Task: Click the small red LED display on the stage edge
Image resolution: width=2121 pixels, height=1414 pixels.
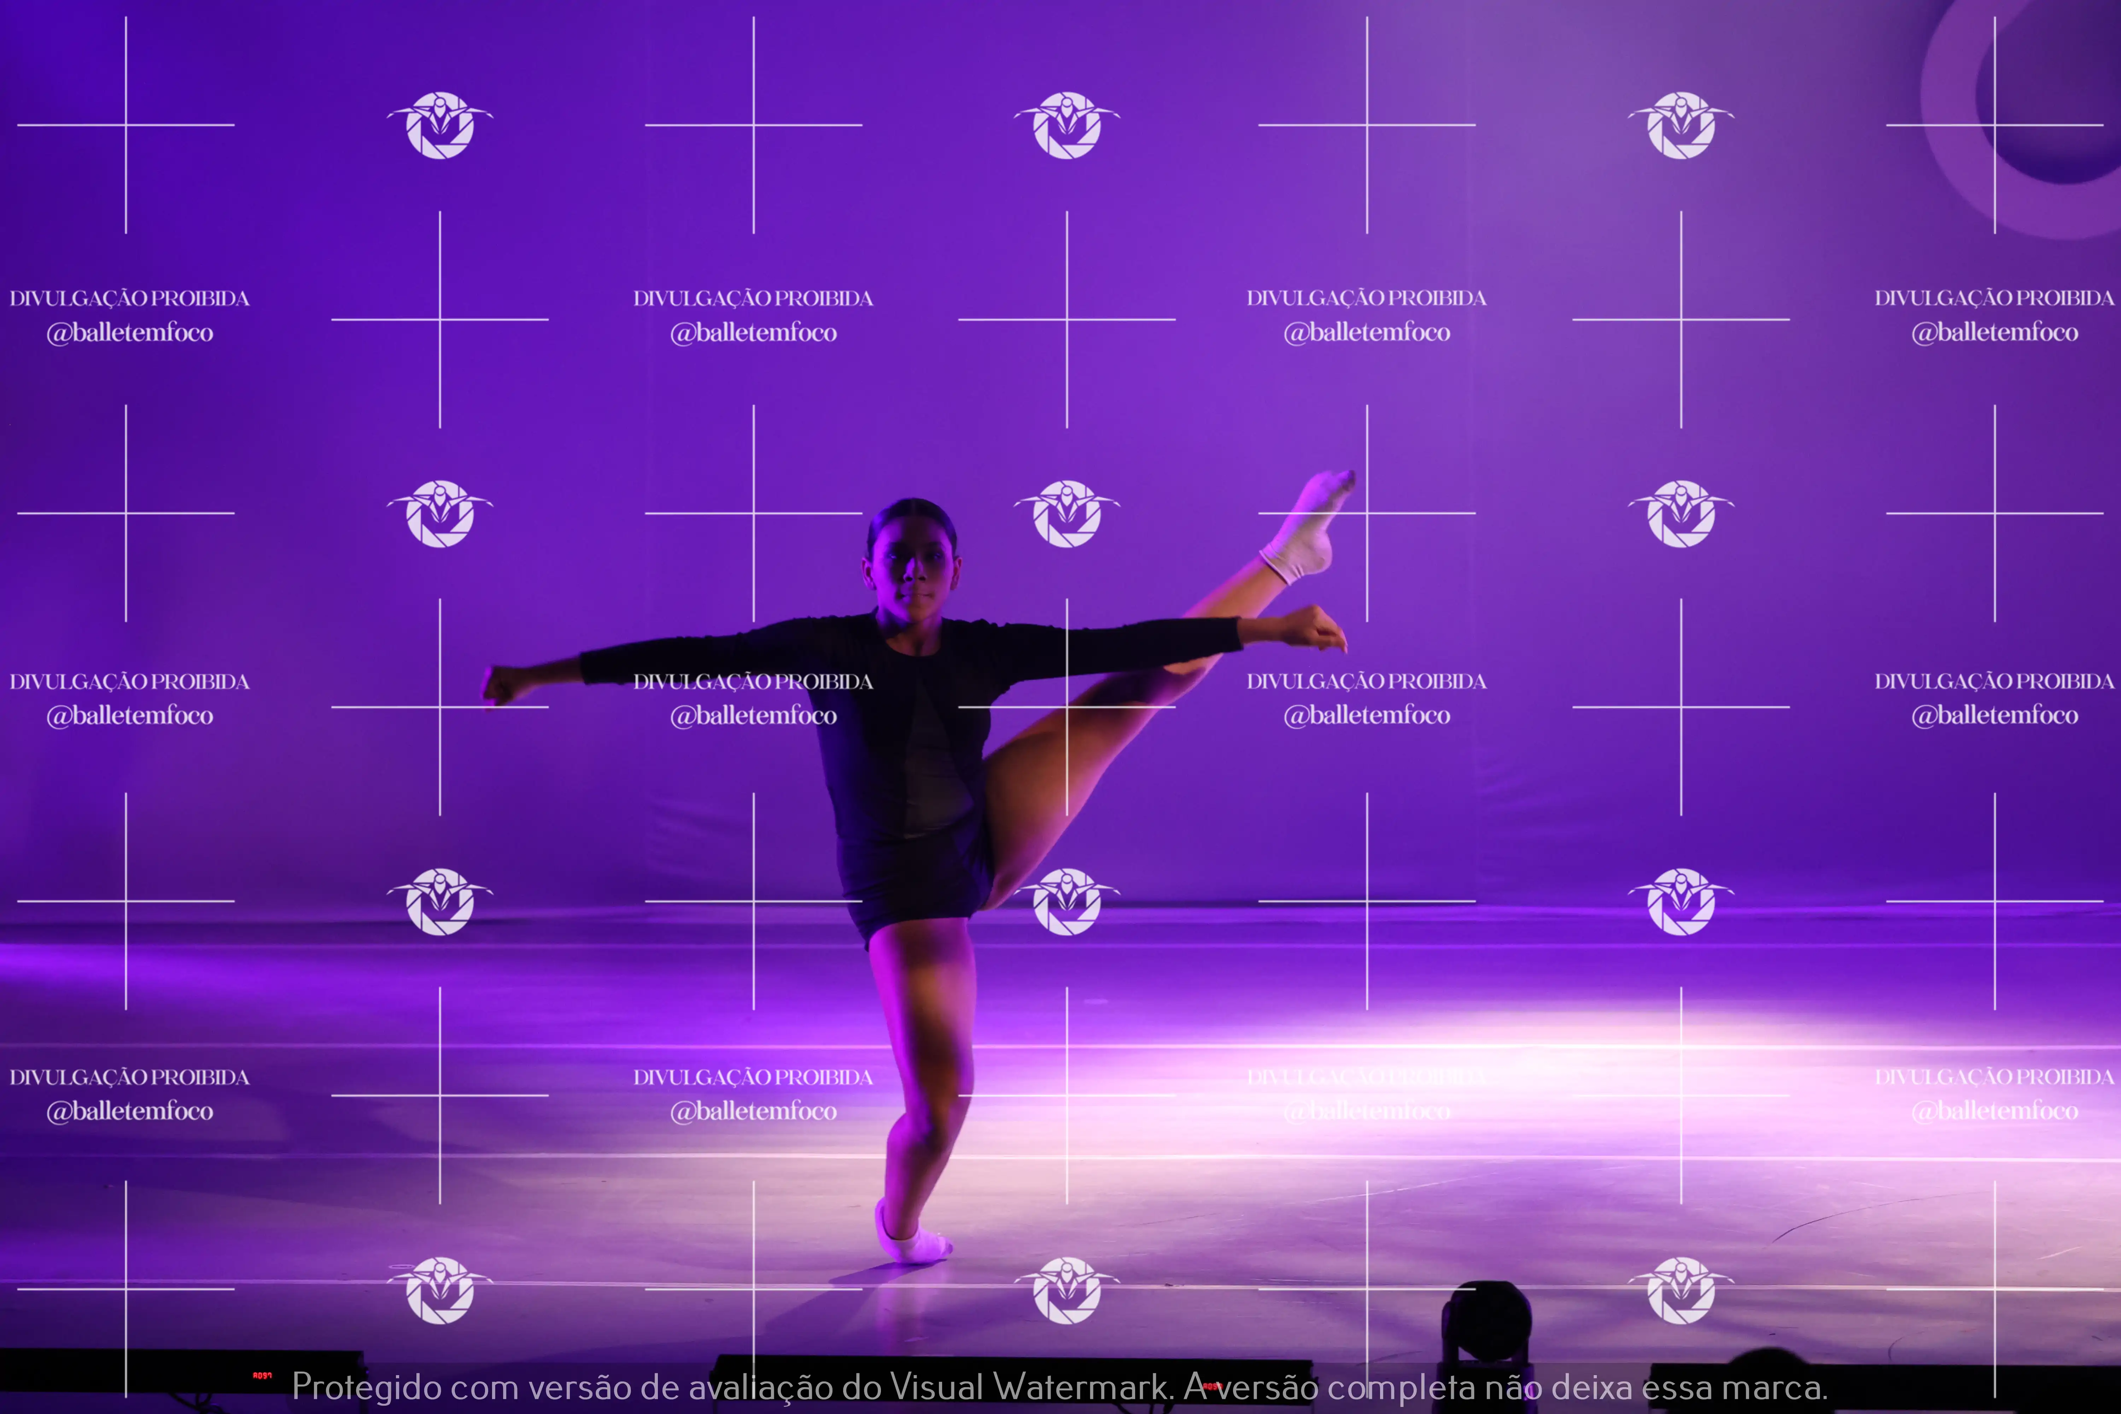Action: click(262, 1375)
